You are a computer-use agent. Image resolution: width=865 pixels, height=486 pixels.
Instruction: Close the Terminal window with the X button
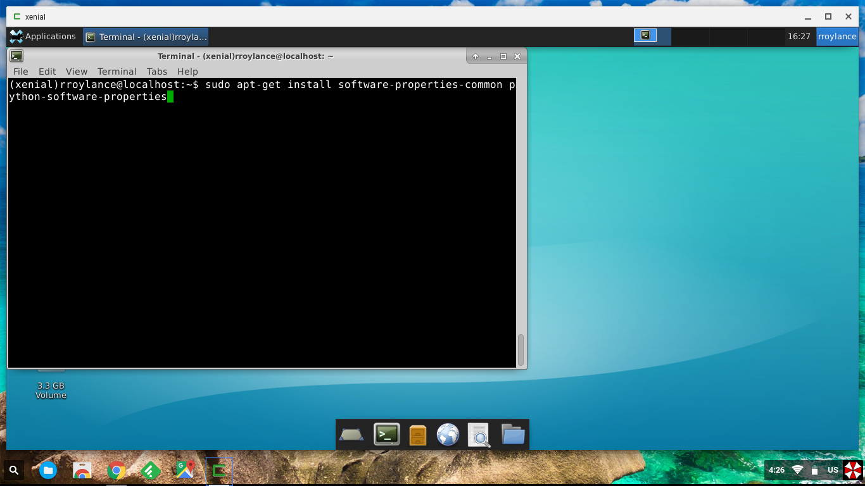coord(517,56)
